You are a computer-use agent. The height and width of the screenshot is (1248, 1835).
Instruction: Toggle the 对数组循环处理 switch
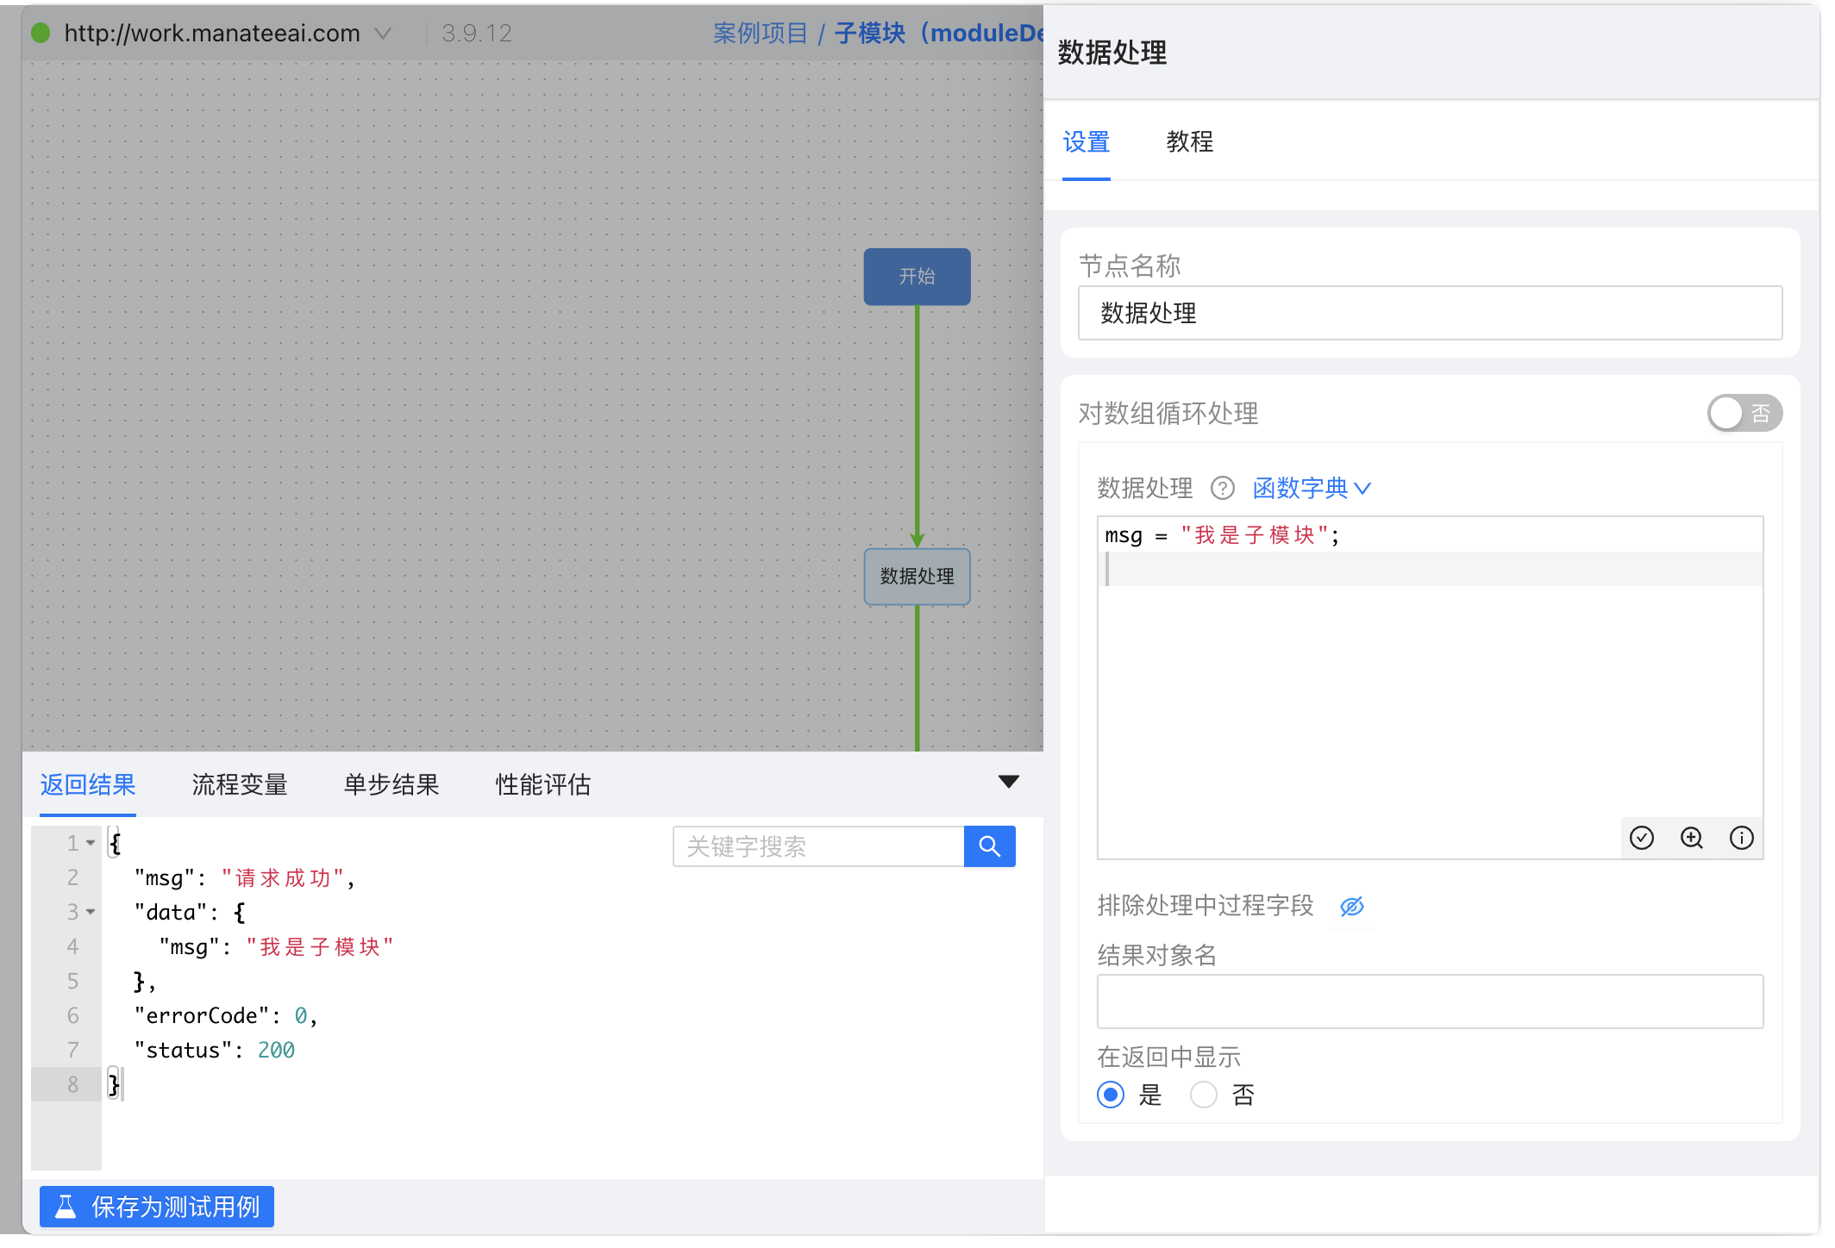(1744, 414)
